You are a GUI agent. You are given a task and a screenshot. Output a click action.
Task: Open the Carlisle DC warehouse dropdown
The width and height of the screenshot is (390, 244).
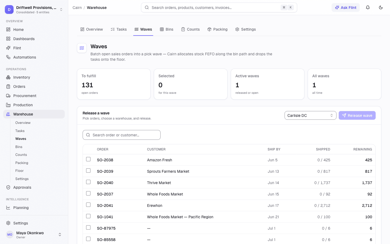point(310,115)
